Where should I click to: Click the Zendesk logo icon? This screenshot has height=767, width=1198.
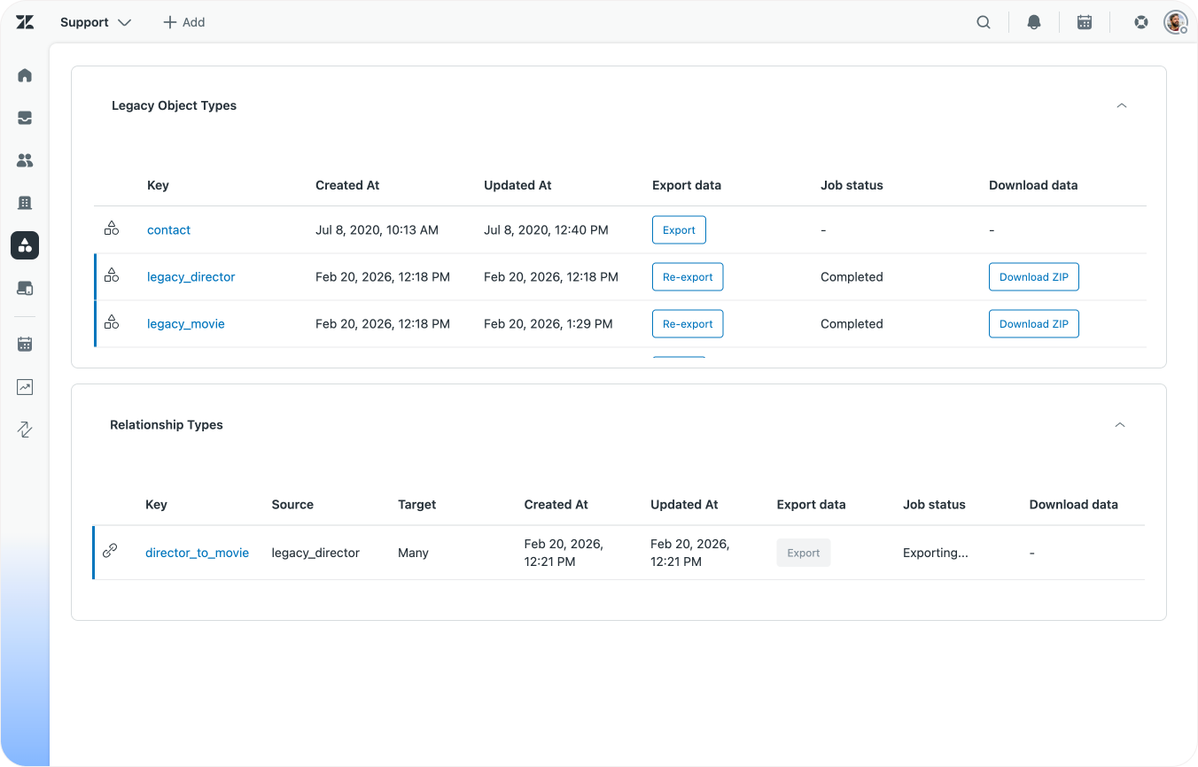[x=25, y=22]
